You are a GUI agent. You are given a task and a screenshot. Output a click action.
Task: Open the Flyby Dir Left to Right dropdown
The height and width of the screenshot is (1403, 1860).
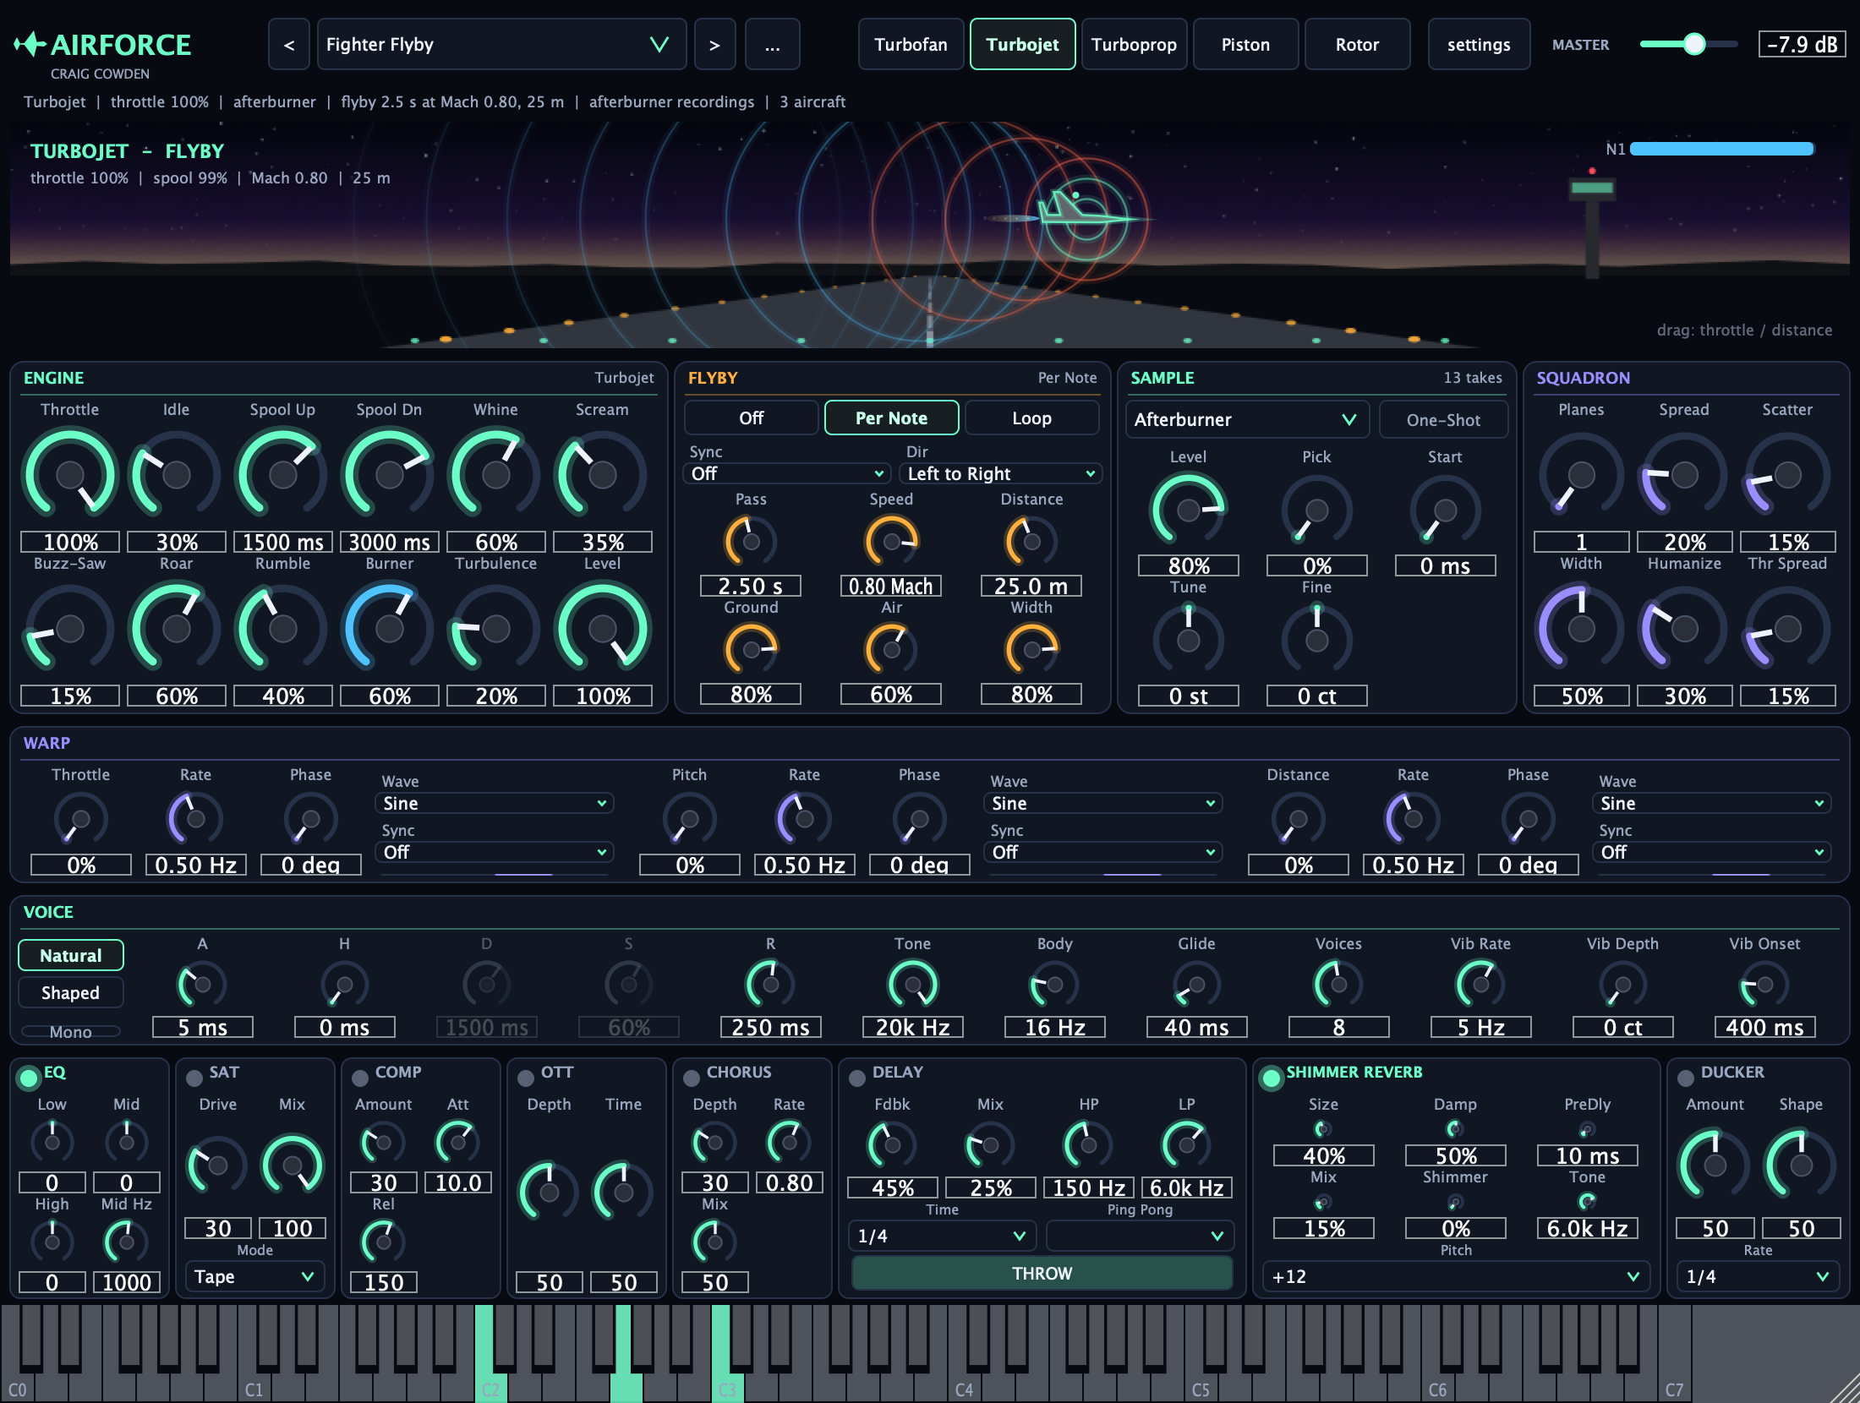click(x=1000, y=474)
